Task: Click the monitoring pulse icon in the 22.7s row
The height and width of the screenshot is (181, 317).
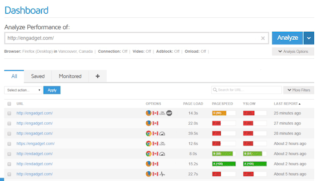Action: (162, 174)
